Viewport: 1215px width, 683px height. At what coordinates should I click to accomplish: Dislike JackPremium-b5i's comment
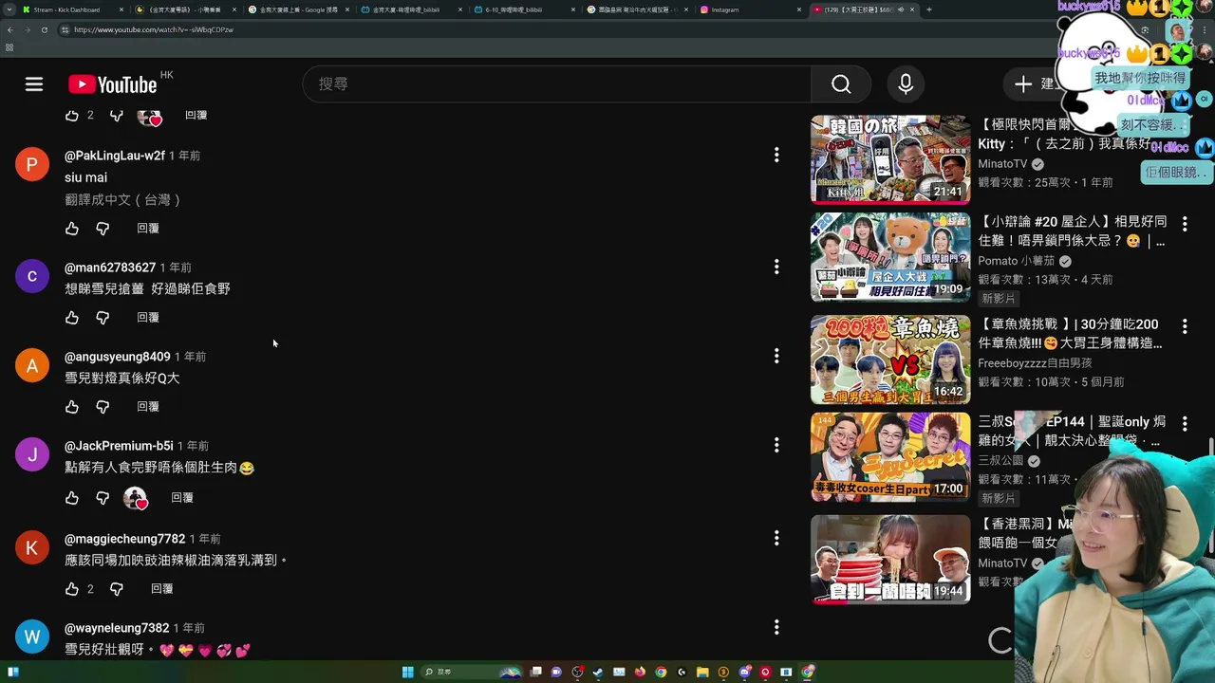(103, 498)
